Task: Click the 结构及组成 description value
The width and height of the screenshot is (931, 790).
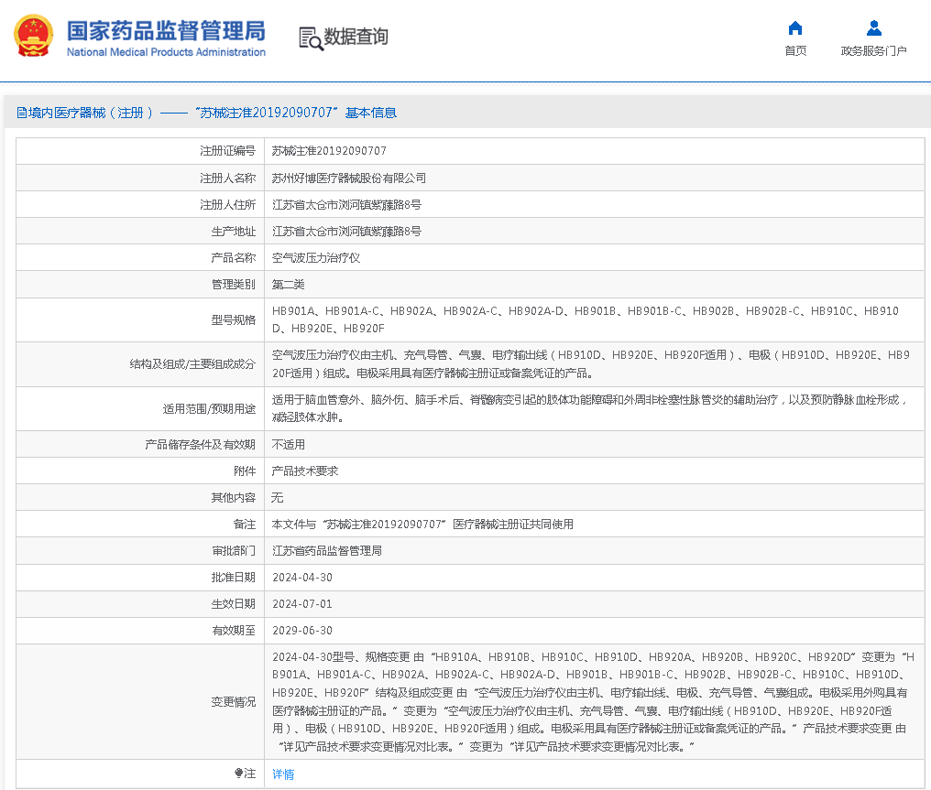Action: tap(591, 364)
